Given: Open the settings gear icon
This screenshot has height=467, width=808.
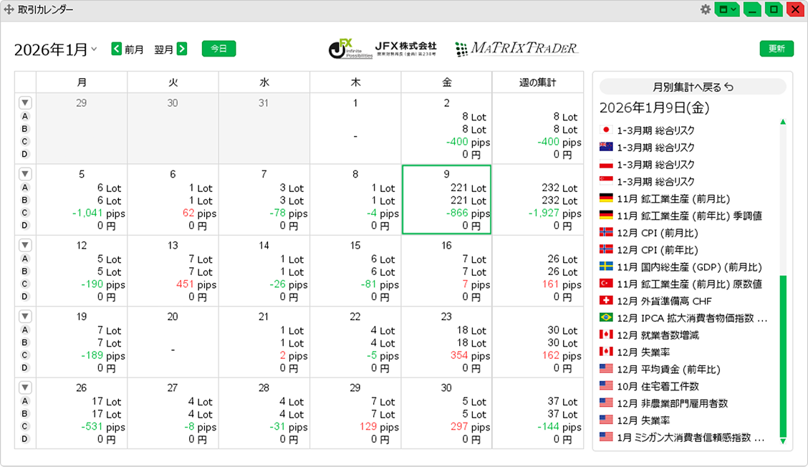Looking at the screenshot, I should point(705,9).
